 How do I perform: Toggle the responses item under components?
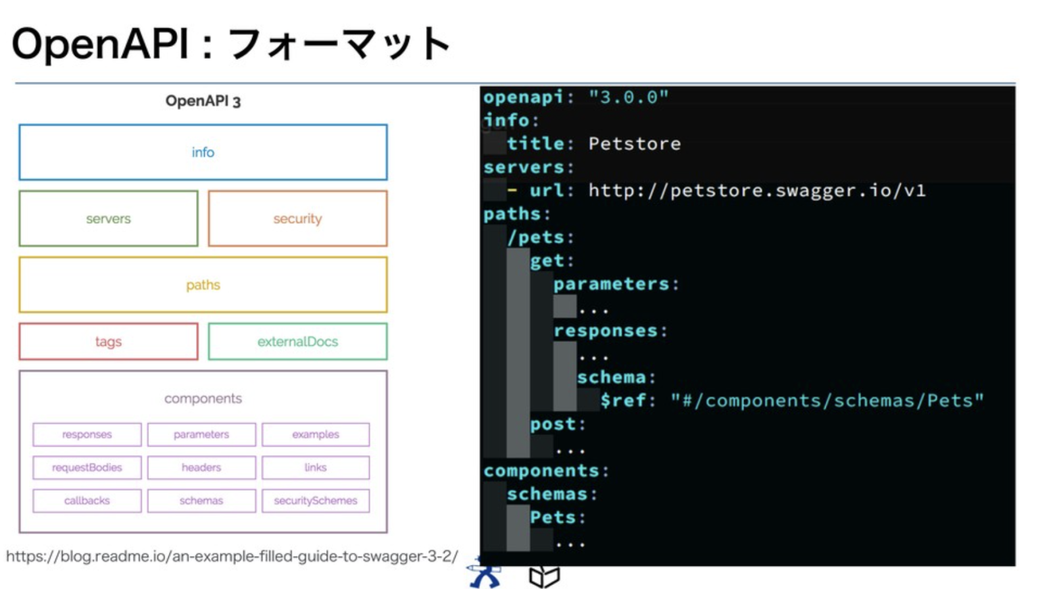[86, 434]
